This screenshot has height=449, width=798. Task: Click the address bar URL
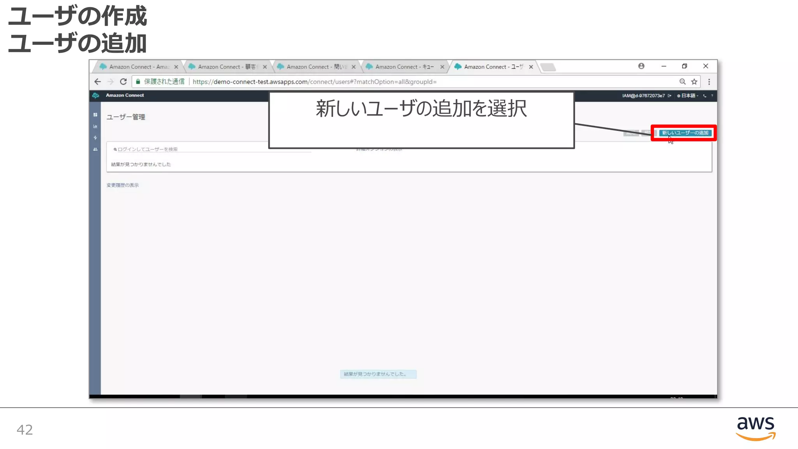click(314, 81)
